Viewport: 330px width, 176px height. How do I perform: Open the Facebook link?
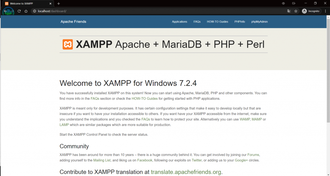tap(145, 160)
